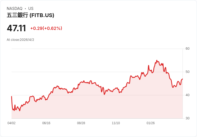Select the 04/02 date on the x-axis

(12, 123)
